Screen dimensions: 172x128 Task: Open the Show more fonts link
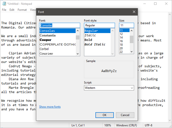pyautogui.click(x=50, y=107)
